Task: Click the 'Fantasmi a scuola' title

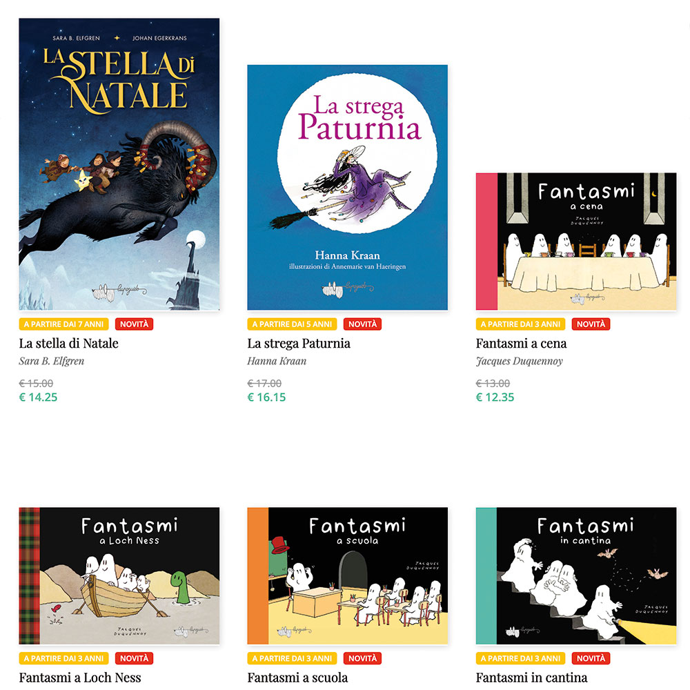Action: (x=297, y=678)
